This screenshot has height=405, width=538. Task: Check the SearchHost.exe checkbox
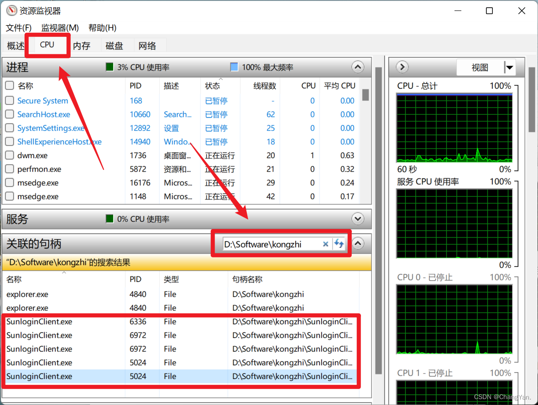click(x=10, y=114)
